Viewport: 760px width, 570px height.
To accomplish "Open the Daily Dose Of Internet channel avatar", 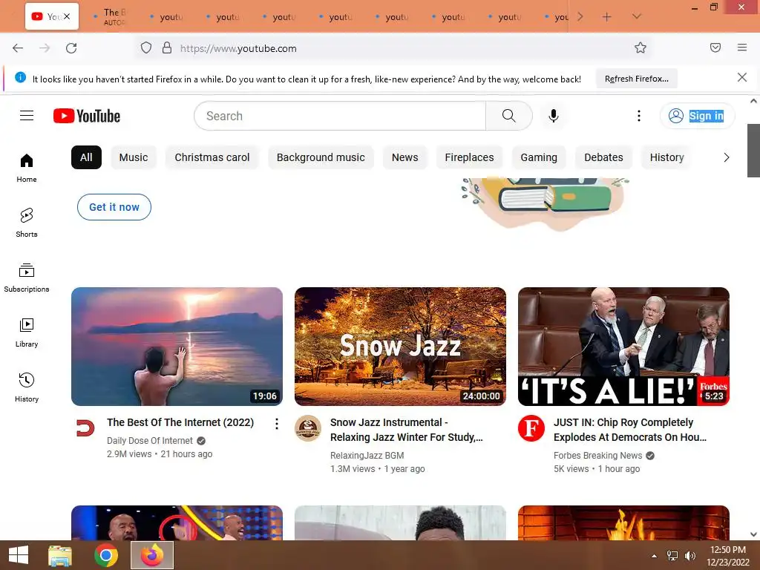I will (x=85, y=428).
